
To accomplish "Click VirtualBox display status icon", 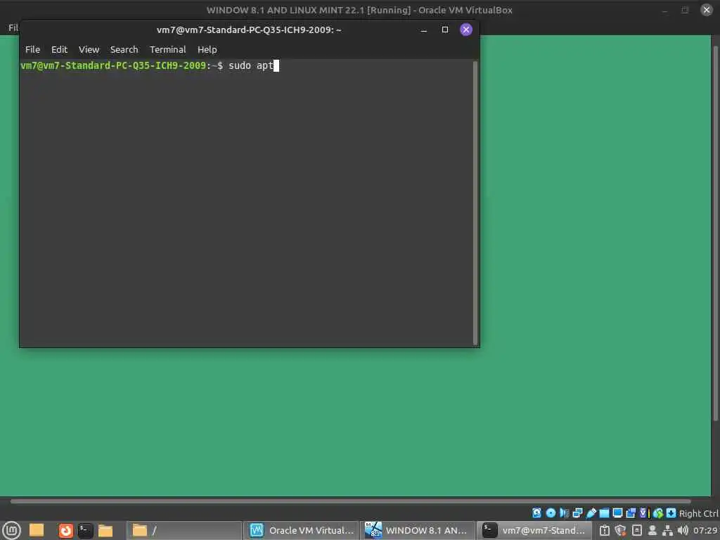I will coord(617,513).
